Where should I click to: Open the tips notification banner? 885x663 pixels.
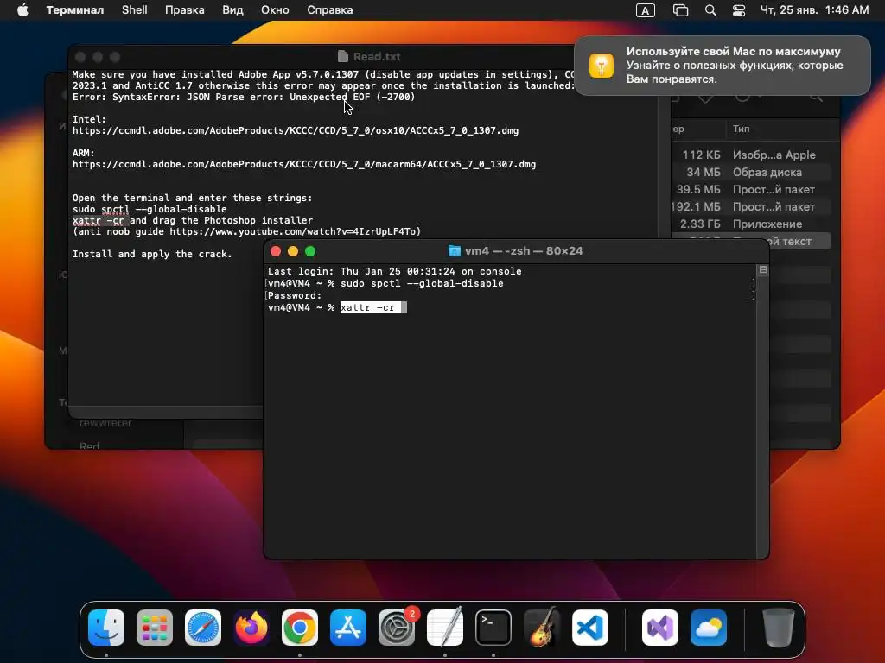[723, 66]
